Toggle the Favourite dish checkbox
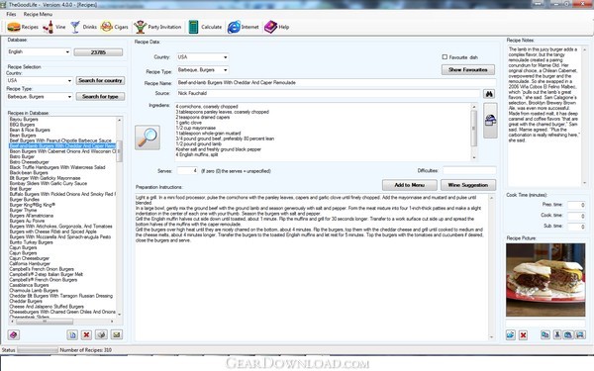The image size is (594, 371). tap(445, 56)
